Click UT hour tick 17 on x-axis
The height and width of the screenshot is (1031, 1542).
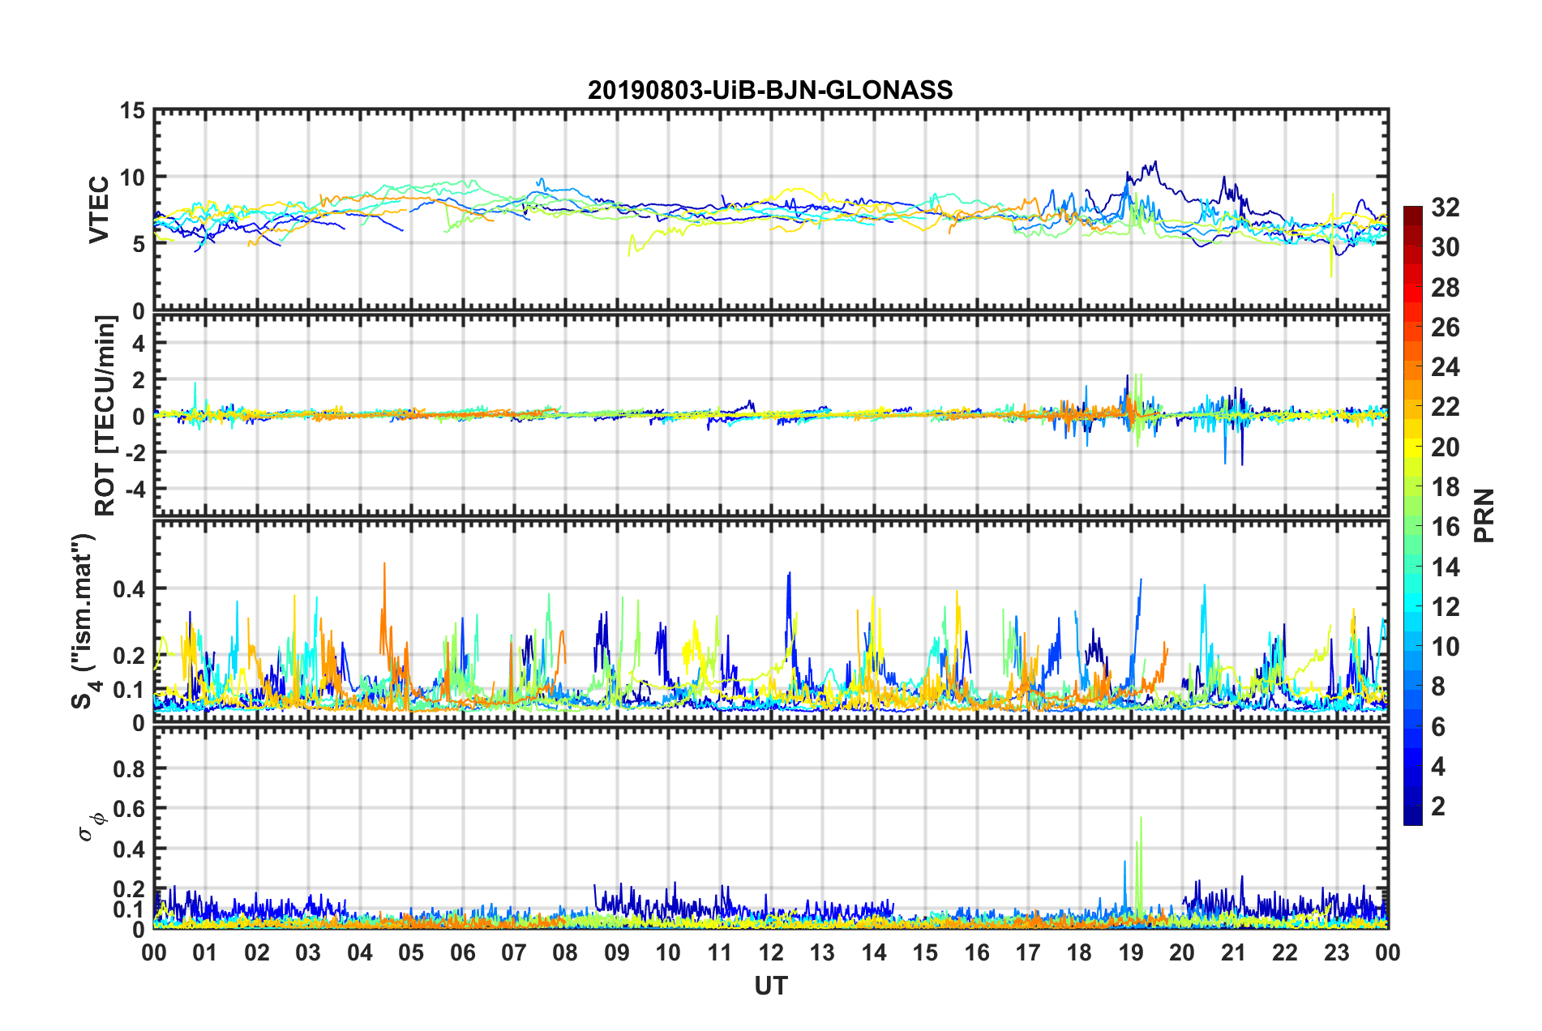tap(1028, 952)
